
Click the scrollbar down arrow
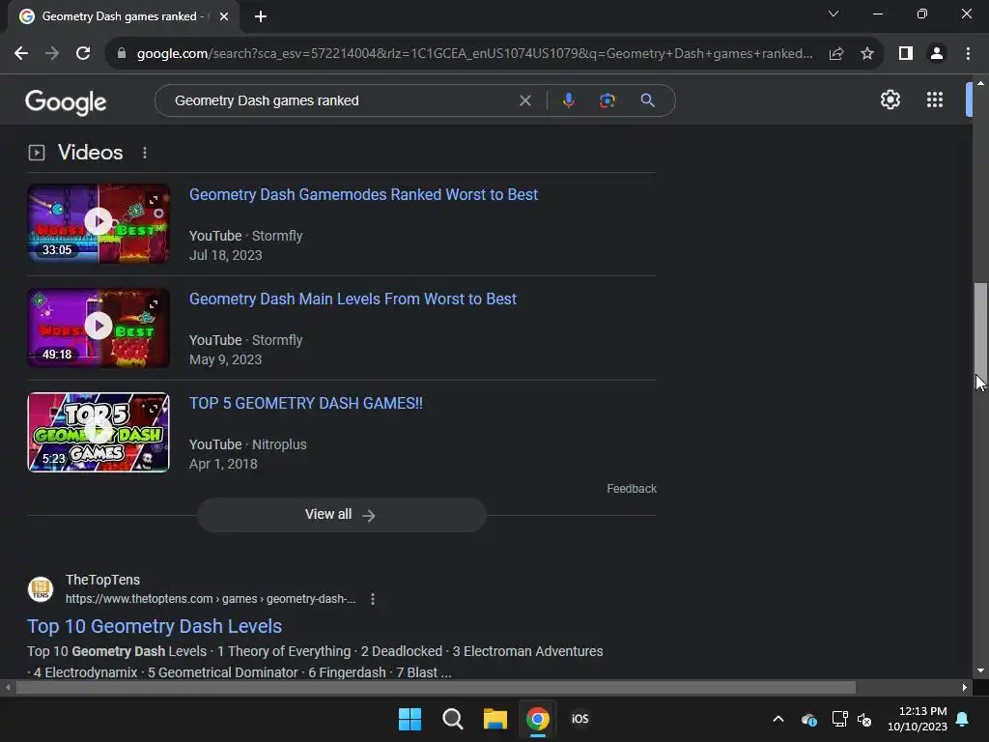[980, 671]
